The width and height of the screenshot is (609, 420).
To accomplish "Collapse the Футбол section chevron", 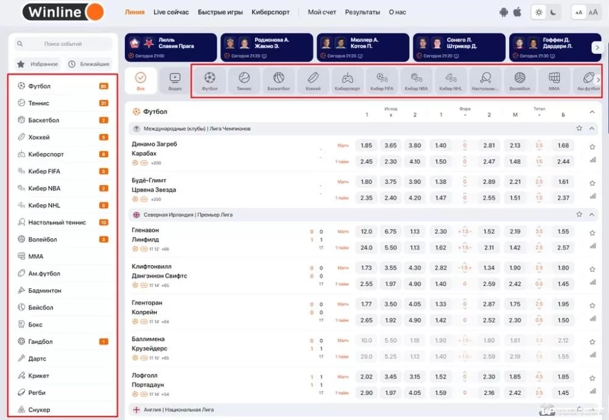I will click(592, 112).
